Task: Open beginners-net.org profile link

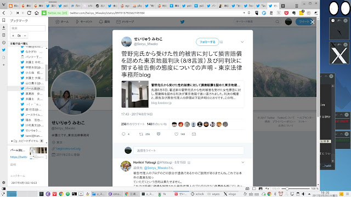Action: tap(68, 148)
